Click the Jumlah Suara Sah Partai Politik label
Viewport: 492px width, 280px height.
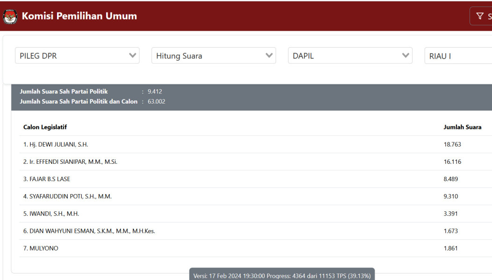[x=64, y=91]
